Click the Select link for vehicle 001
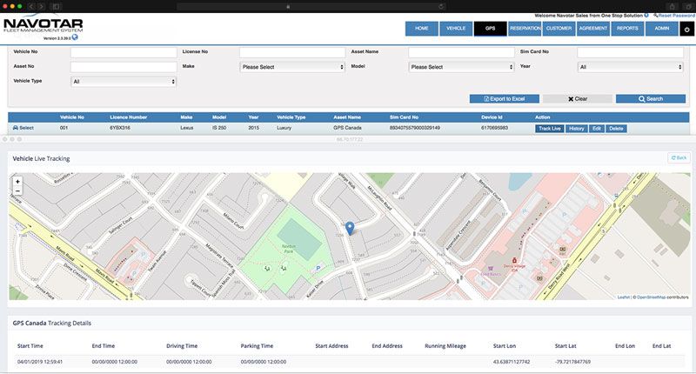 (x=23, y=128)
